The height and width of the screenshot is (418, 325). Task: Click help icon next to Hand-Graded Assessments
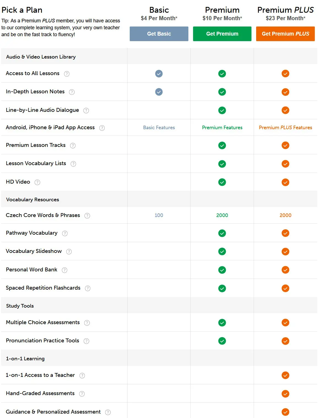[x=82, y=394]
